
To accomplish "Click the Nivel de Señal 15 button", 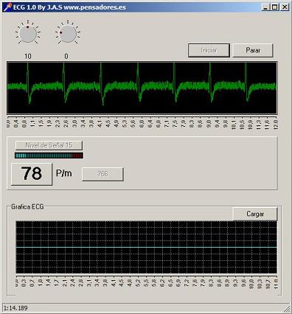I will click(49, 145).
